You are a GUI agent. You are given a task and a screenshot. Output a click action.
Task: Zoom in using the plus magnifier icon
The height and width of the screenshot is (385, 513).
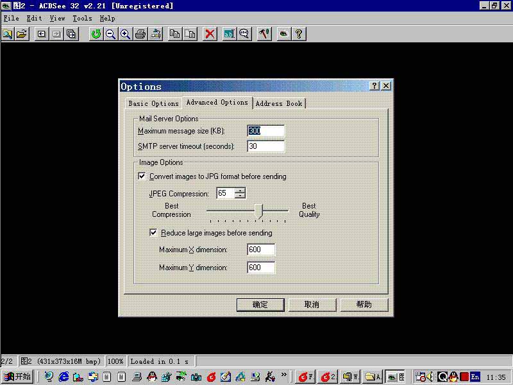tap(125, 34)
